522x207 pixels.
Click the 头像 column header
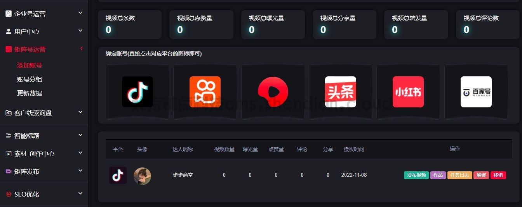point(142,149)
